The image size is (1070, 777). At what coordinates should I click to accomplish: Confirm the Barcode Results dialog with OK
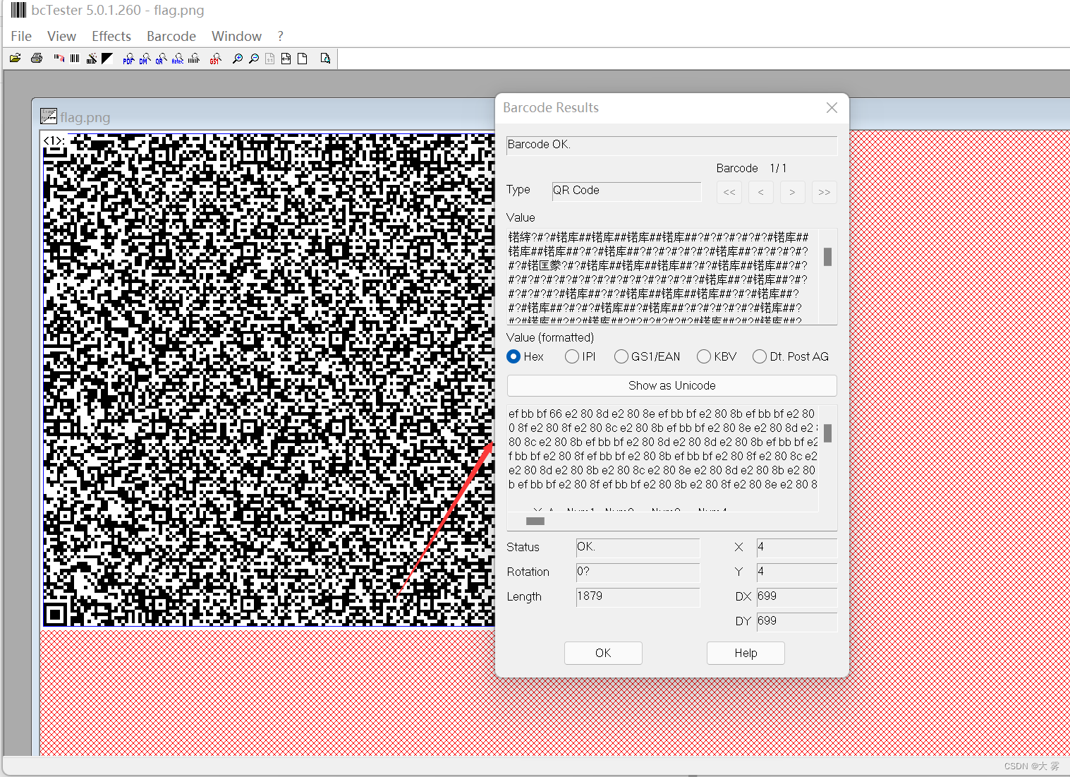tap(603, 653)
